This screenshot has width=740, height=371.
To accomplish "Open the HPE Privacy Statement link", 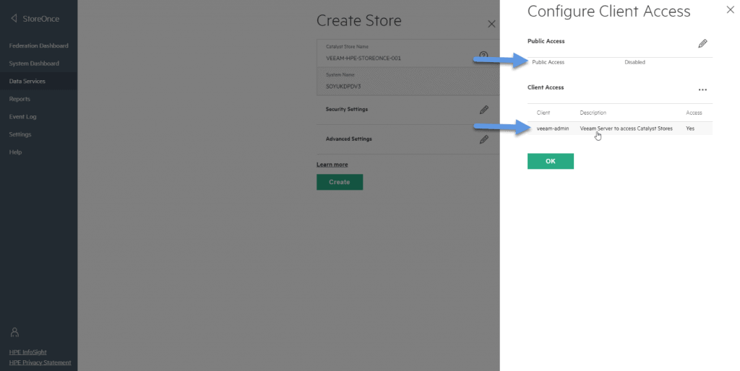I will point(40,362).
